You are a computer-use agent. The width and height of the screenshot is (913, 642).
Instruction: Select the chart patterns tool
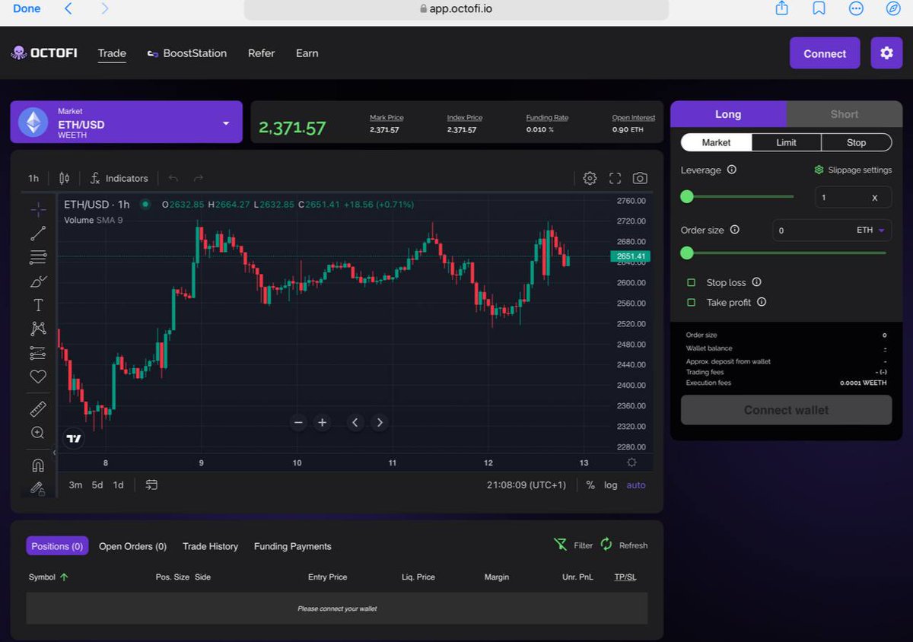[38, 329]
